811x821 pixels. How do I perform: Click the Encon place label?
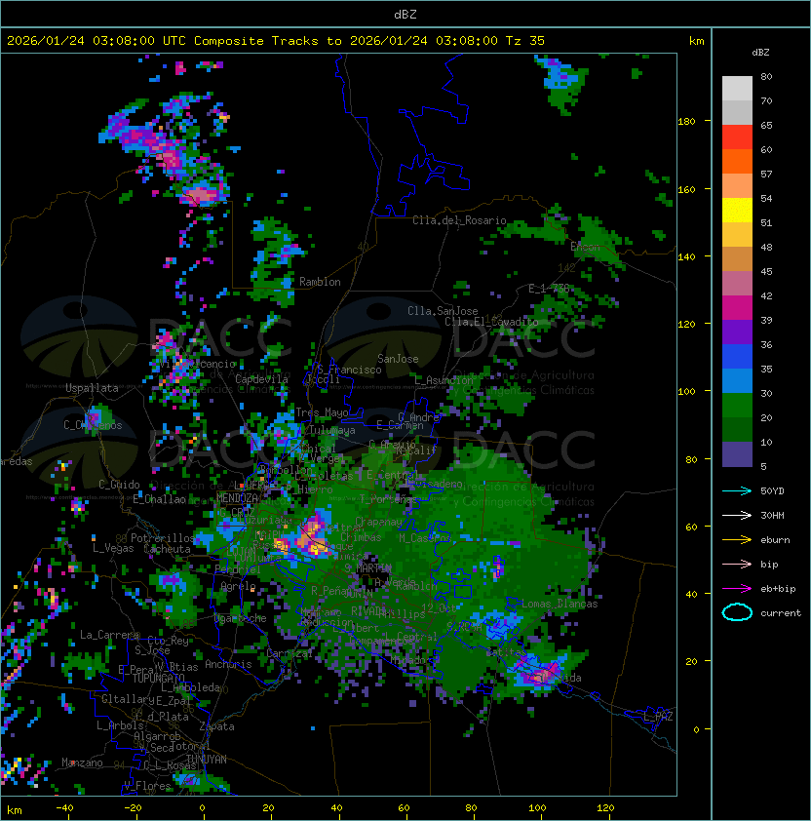[585, 247]
